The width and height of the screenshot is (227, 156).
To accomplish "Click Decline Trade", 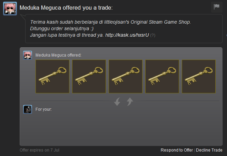I will click(x=209, y=150).
